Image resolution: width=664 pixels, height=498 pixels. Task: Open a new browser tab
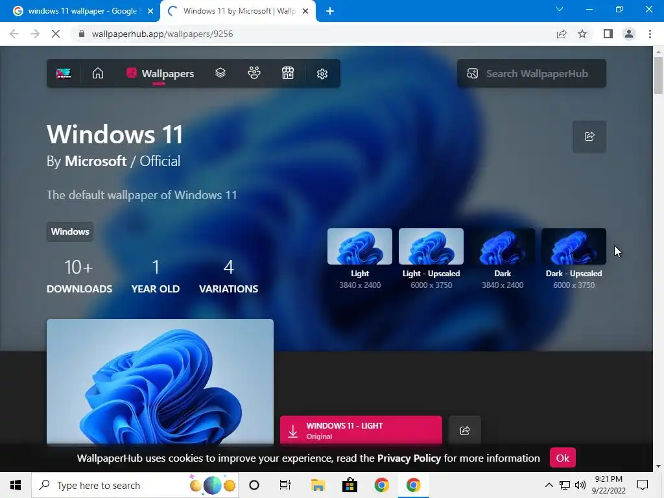[x=330, y=11]
